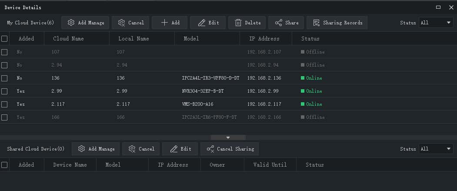The image size is (457, 191).
Task: Toggle select-all checkbox in Shared Cloud Device header
Action: tap(4, 165)
